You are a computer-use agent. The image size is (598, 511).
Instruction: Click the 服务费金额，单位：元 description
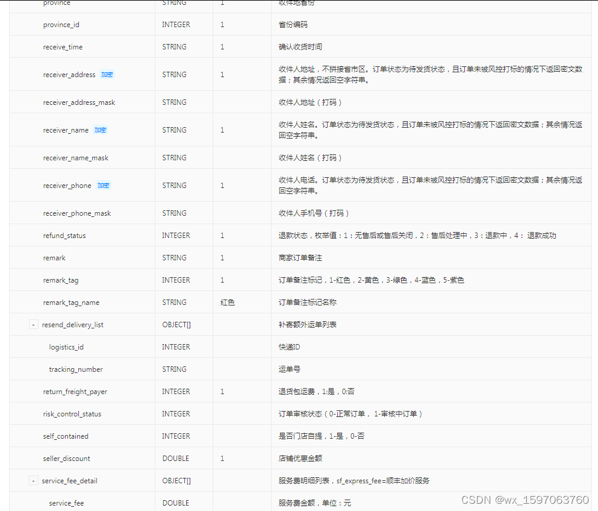[x=314, y=503]
